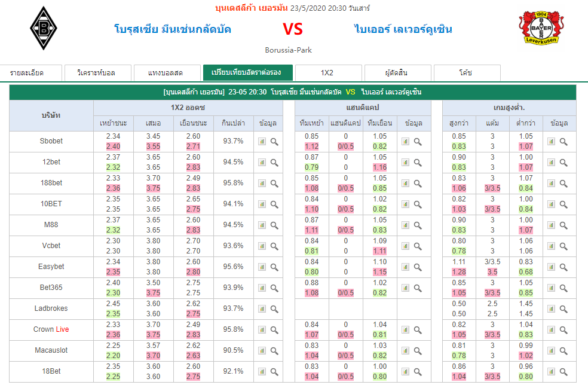Click 10BET payout 94.1% cell

233,204
